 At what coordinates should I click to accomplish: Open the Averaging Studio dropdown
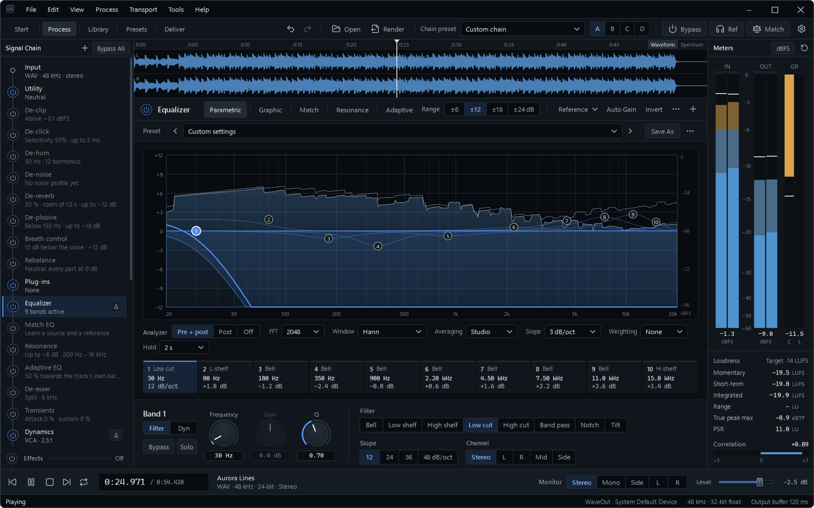[491, 332]
